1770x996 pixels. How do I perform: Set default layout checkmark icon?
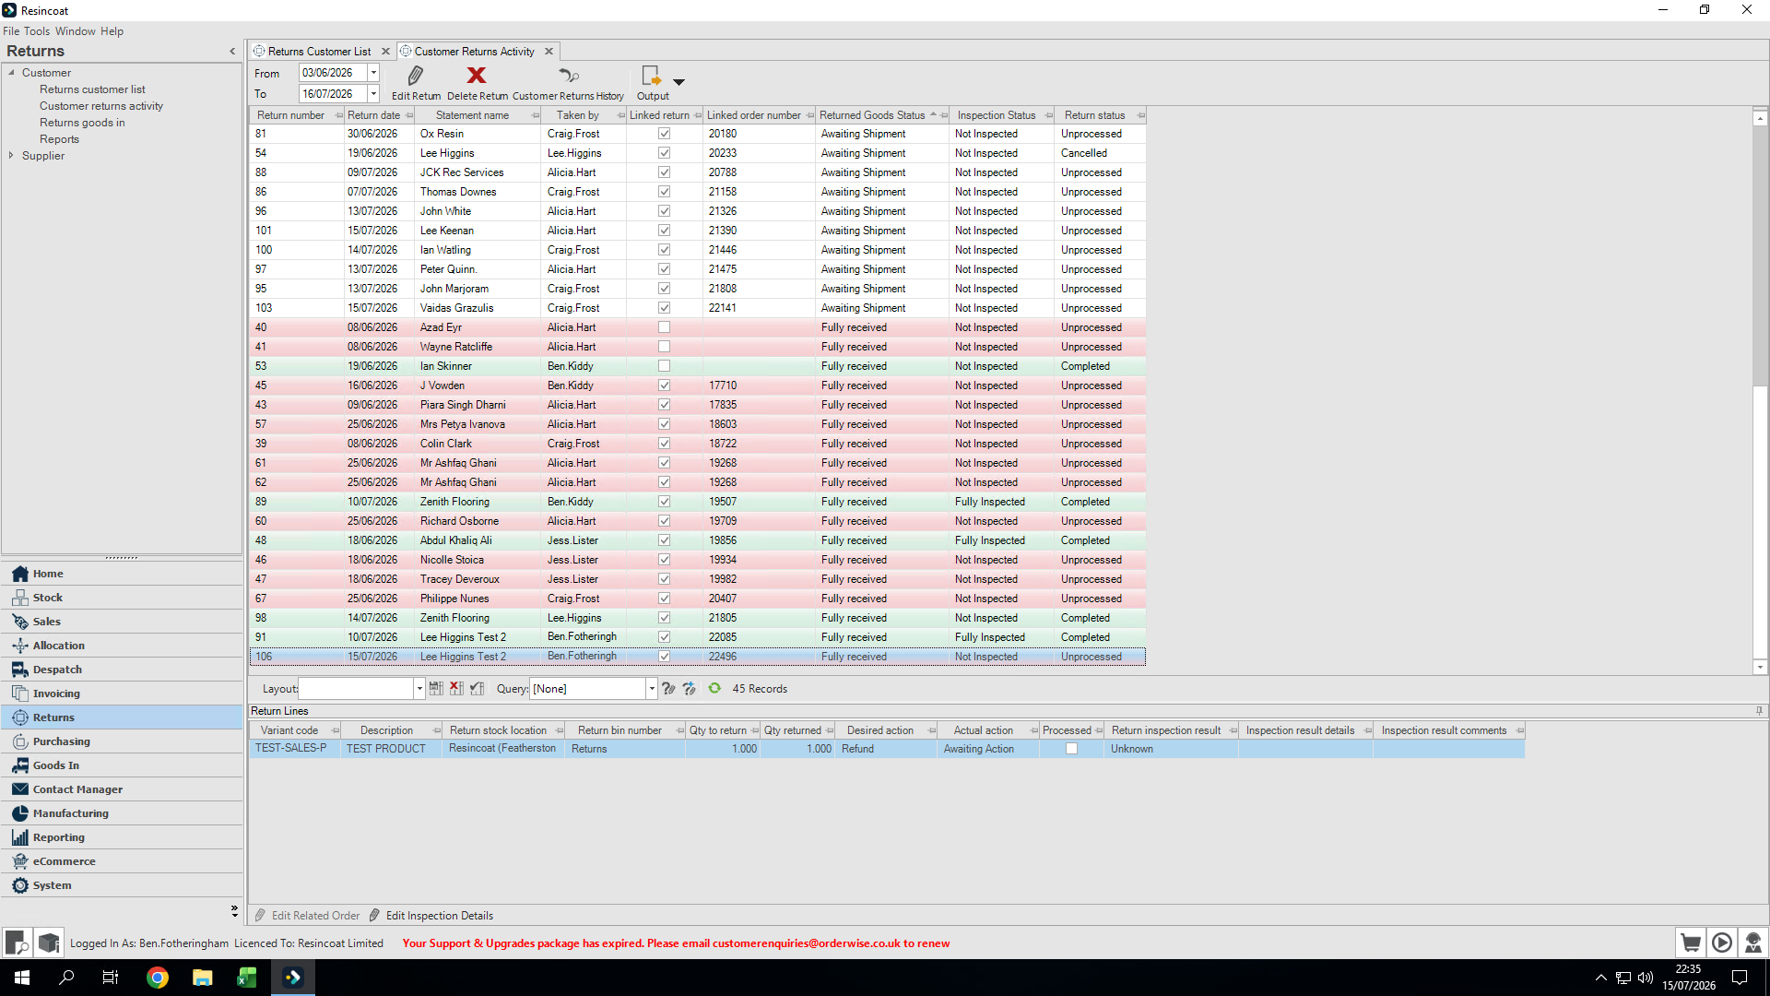click(477, 689)
